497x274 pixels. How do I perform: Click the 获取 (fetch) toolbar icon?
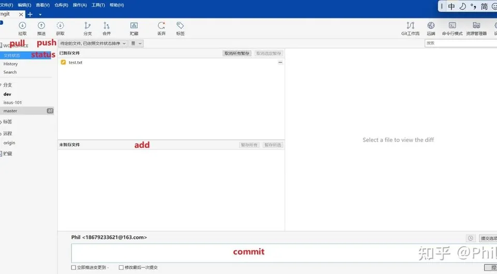click(x=60, y=28)
